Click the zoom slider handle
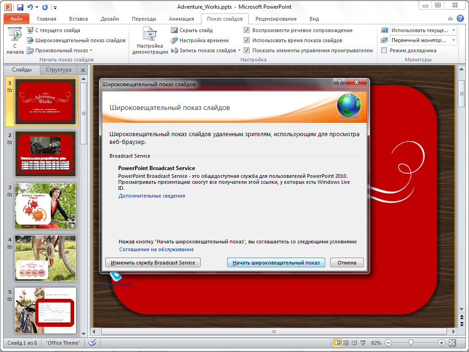The image size is (469, 352). pos(411,342)
